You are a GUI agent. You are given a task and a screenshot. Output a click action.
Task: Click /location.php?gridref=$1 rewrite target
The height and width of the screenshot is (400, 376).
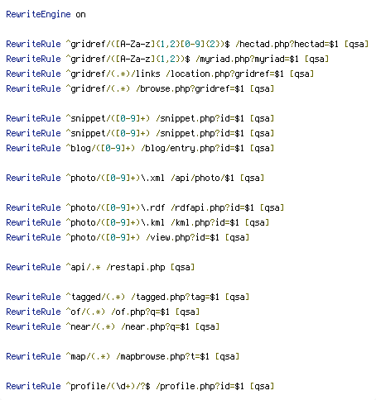coord(224,74)
